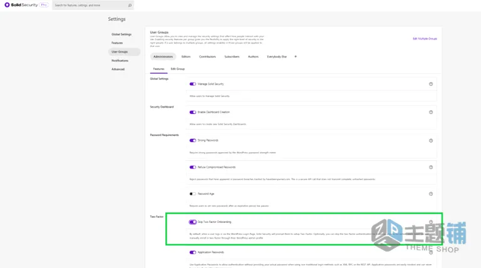Viewport: 481px width, 268px height.
Task: Open help for Manage Solid Security
Action: click(431, 84)
